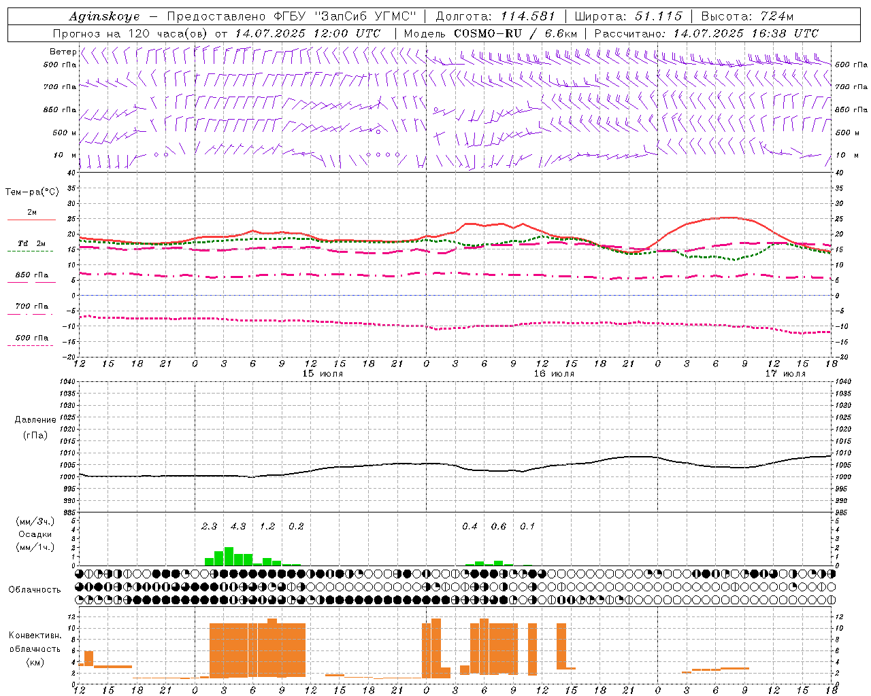Click the altitude label 'Высота: 724м'
The image size is (871, 696).
tap(747, 16)
